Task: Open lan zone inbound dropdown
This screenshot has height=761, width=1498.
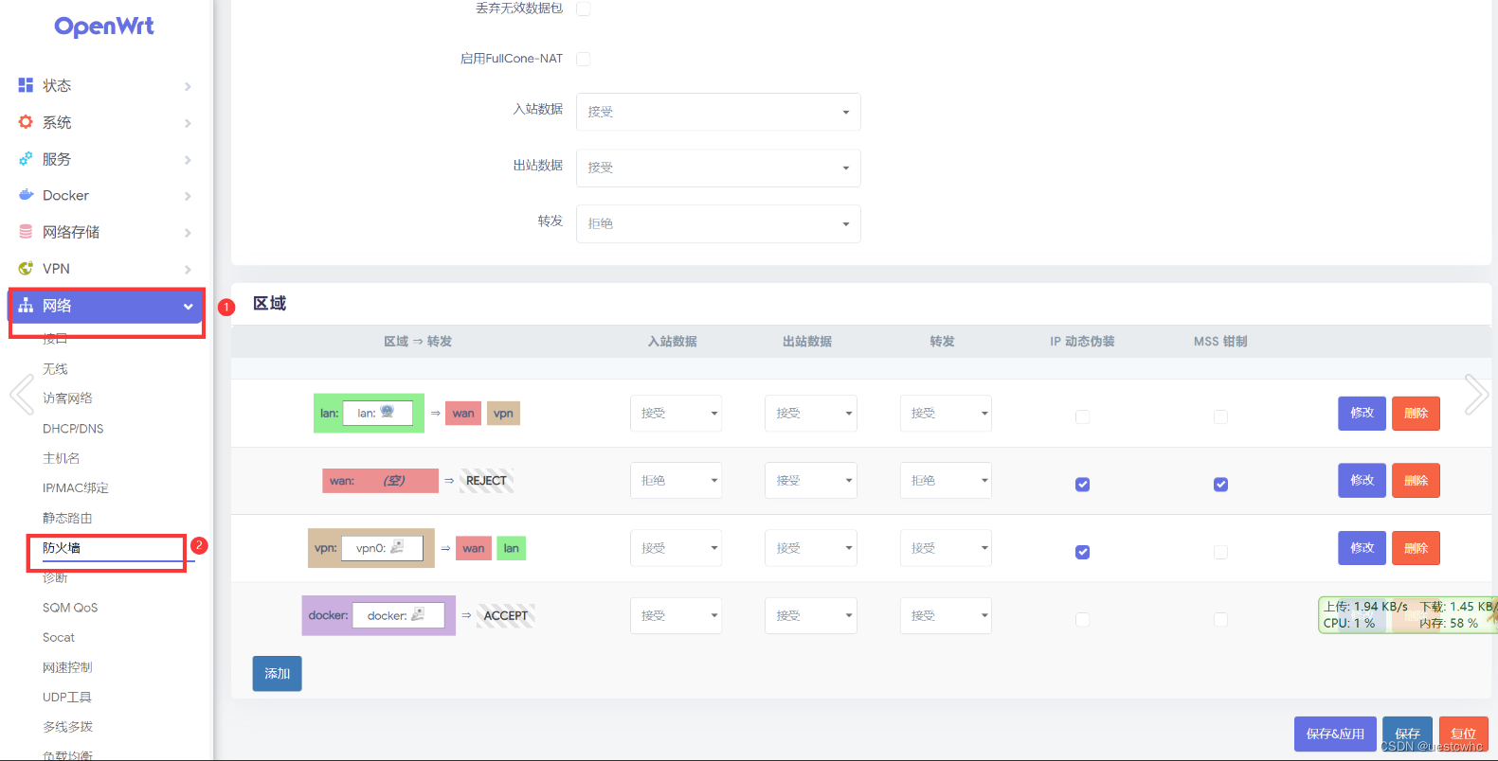Action: pos(676,413)
